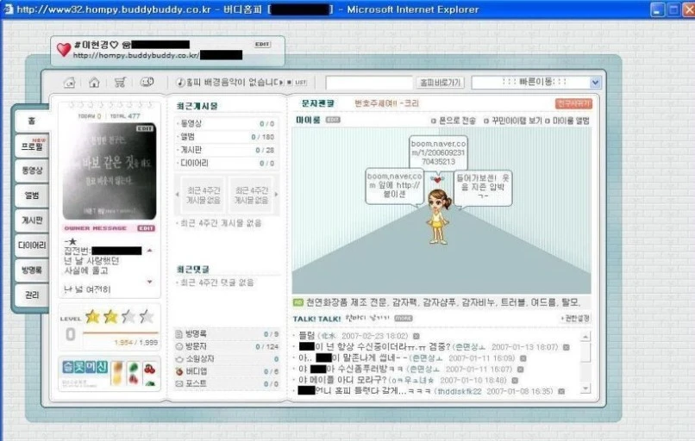
Task: Delete the 2007-01-10 18:48 talk entry
Action: pyautogui.click(x=515, y=381)
